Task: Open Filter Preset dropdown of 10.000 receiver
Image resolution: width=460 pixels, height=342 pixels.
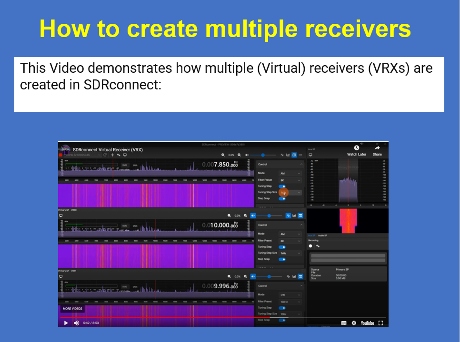Action: (290, 241)
